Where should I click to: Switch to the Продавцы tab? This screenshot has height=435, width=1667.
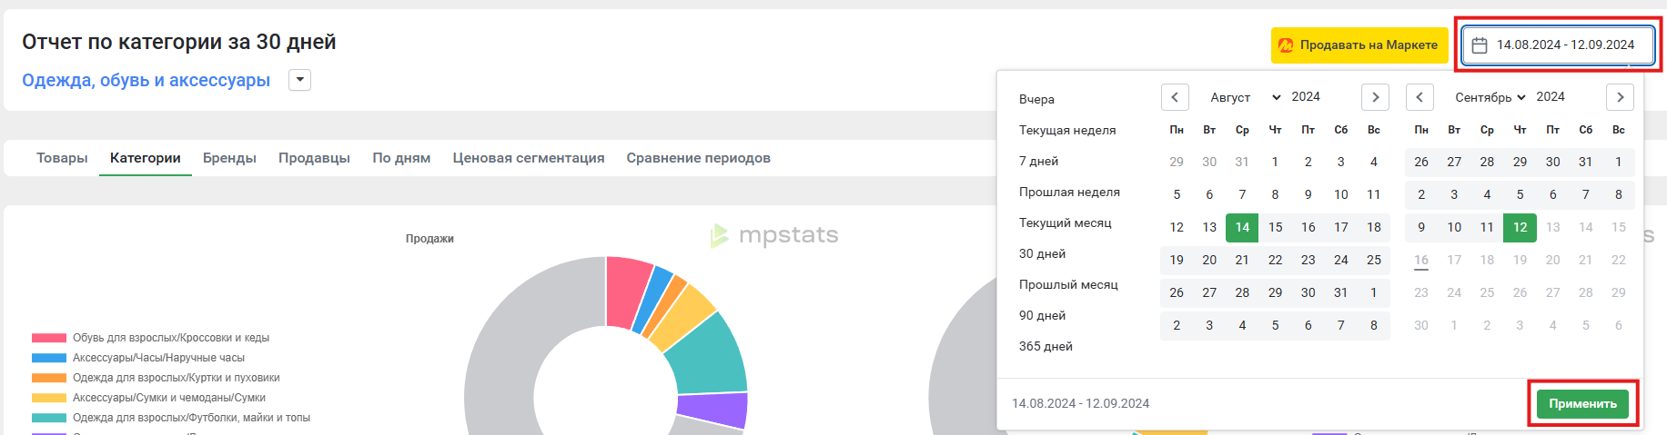[x=314, y=158]
